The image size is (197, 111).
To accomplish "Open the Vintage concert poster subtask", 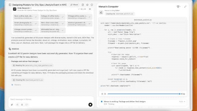I will 26,30.
